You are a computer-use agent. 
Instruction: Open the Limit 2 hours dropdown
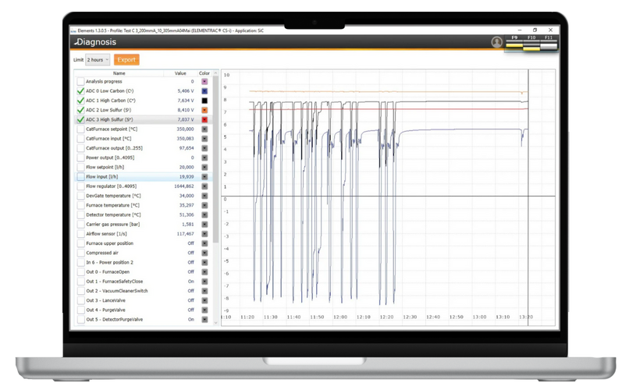coord(98,60)
